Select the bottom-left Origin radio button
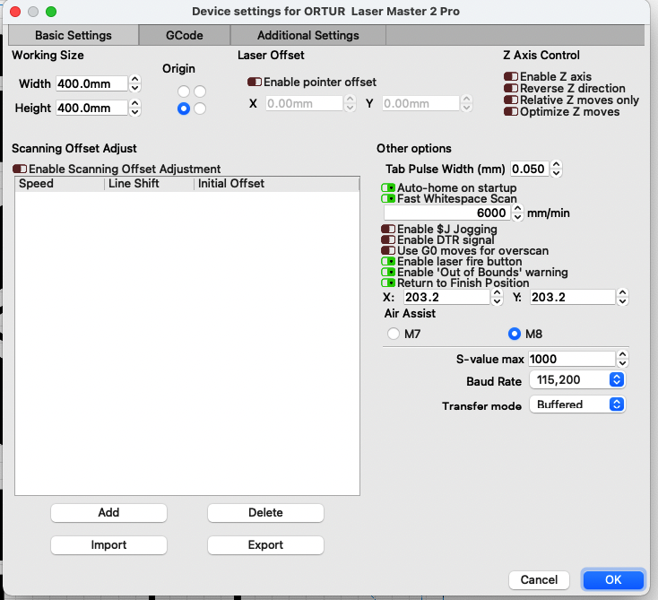This screenshot has height=600, width=658. coord(184,109)
